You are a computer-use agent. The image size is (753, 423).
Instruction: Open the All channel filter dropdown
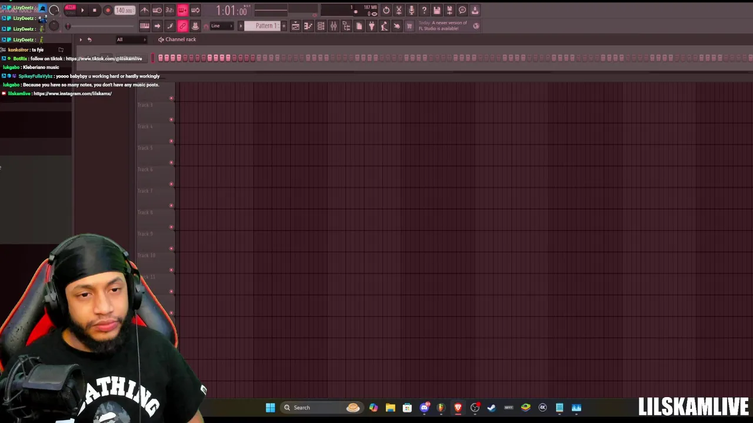(131, 39)
